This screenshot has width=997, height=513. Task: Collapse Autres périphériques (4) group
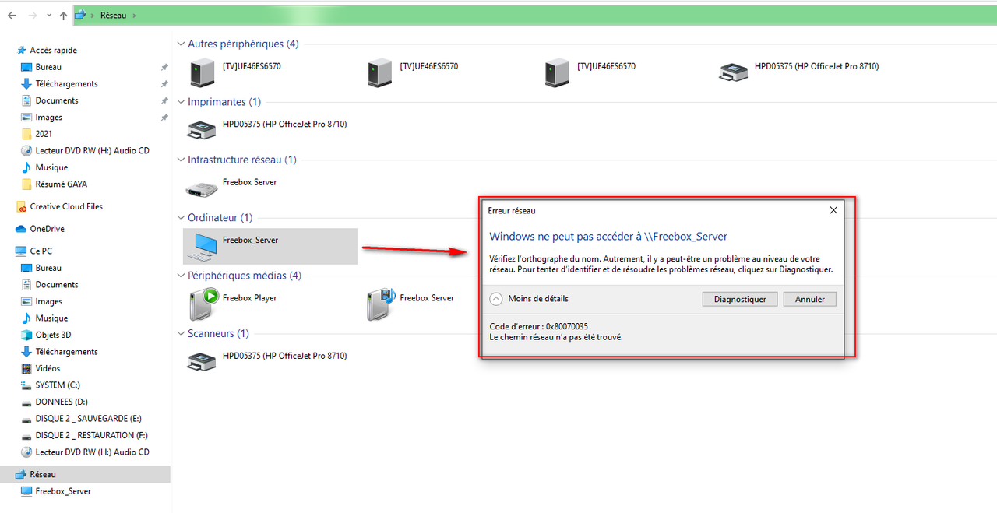(181, 44)
